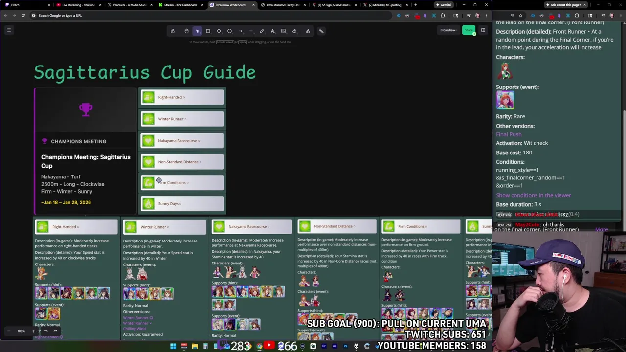Click the green Share button
Image resolution: width=626 pixels, height=352 pixels.
point(469,30)
